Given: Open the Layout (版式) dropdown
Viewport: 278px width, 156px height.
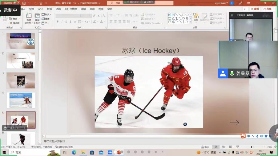Looking at the screenshot, I should [46, 14].
